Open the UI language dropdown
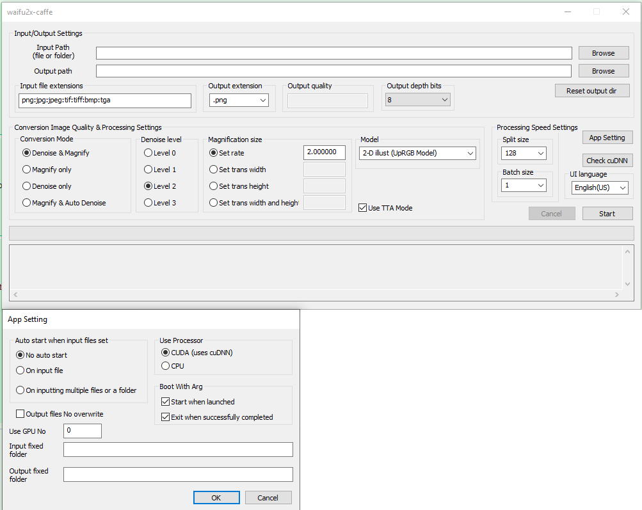 click(599, 187)
